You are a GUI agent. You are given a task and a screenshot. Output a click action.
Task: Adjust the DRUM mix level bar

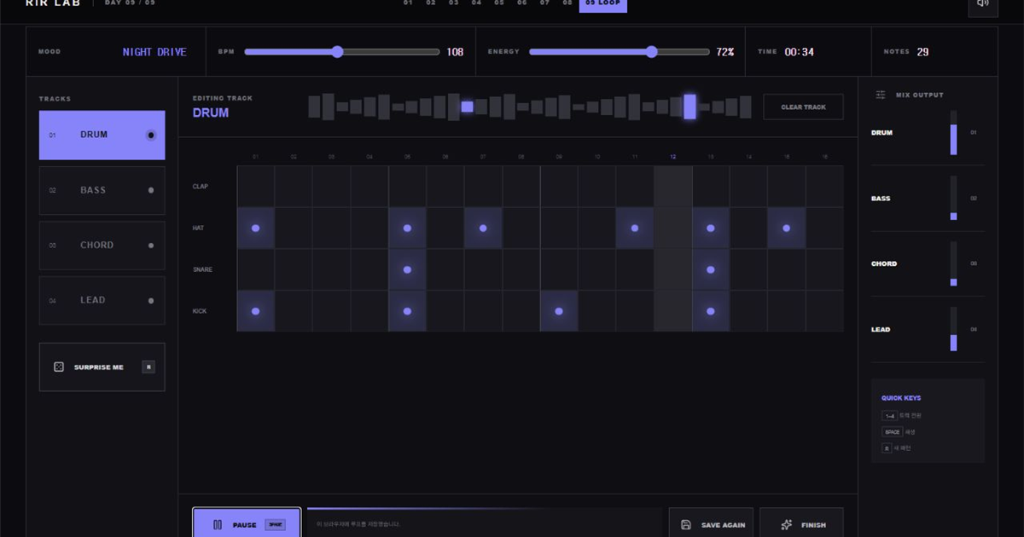point(953,133)
